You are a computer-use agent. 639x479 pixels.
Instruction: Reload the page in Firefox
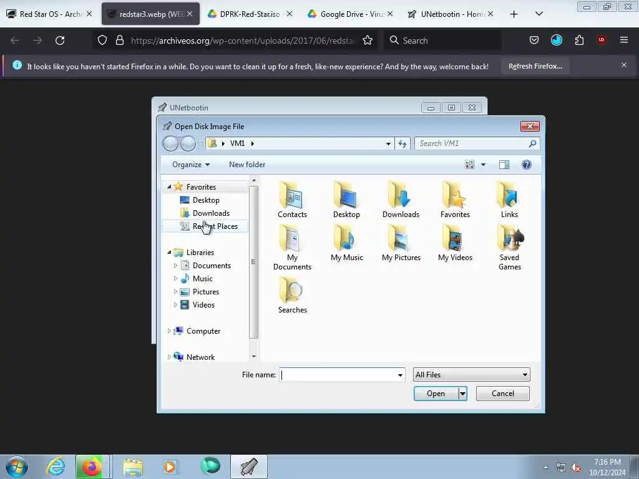(x=60, y=41)
